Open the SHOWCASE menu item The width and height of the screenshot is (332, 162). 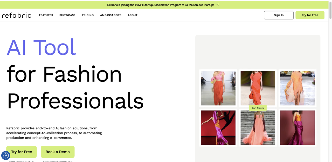coord(67,15)
